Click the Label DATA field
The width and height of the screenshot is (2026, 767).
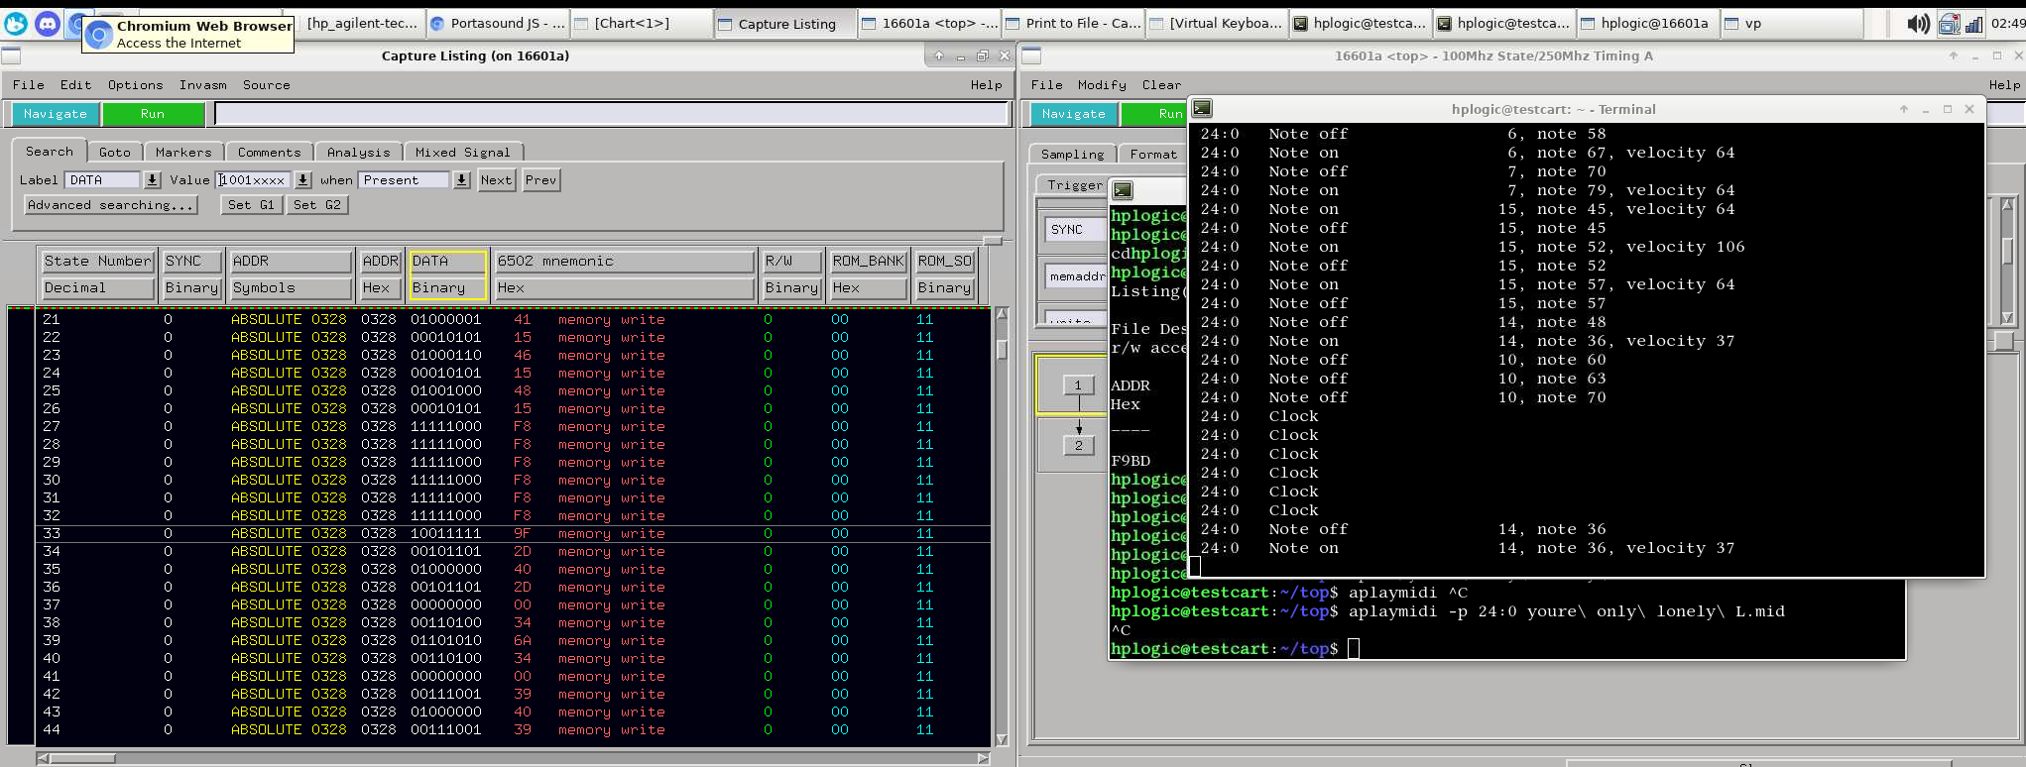(103, 179)
